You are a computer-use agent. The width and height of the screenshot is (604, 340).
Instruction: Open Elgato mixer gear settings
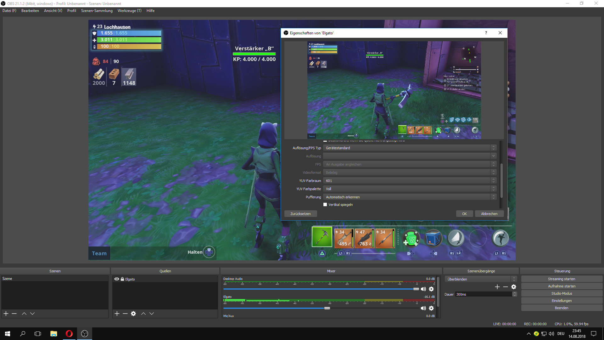point(431,308)
